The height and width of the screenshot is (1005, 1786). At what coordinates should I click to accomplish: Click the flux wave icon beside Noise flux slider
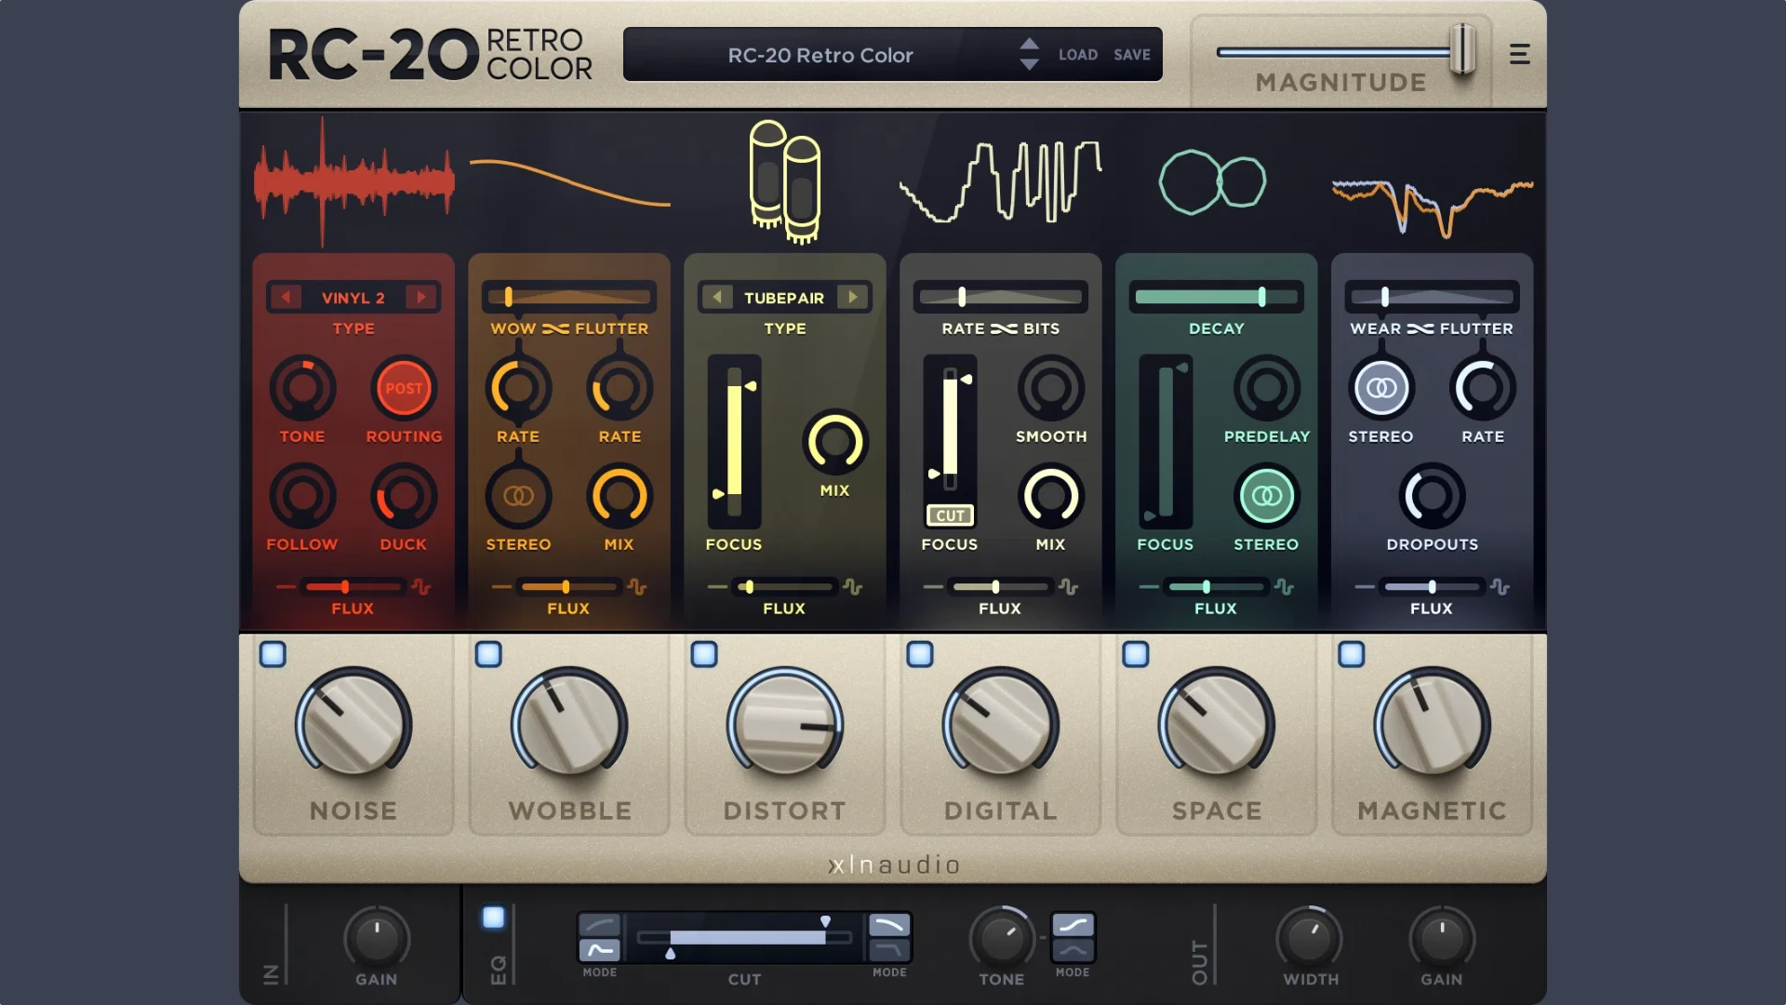click(423, 586)
